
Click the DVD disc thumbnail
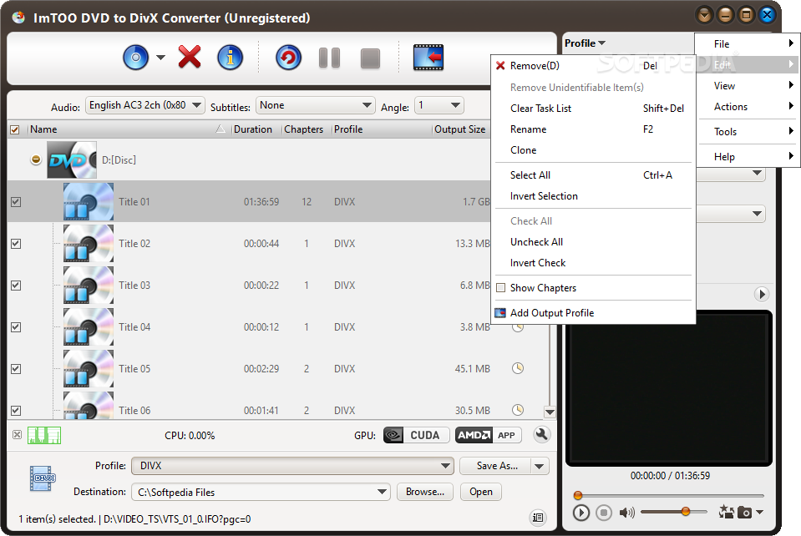(x=72, y=159)
